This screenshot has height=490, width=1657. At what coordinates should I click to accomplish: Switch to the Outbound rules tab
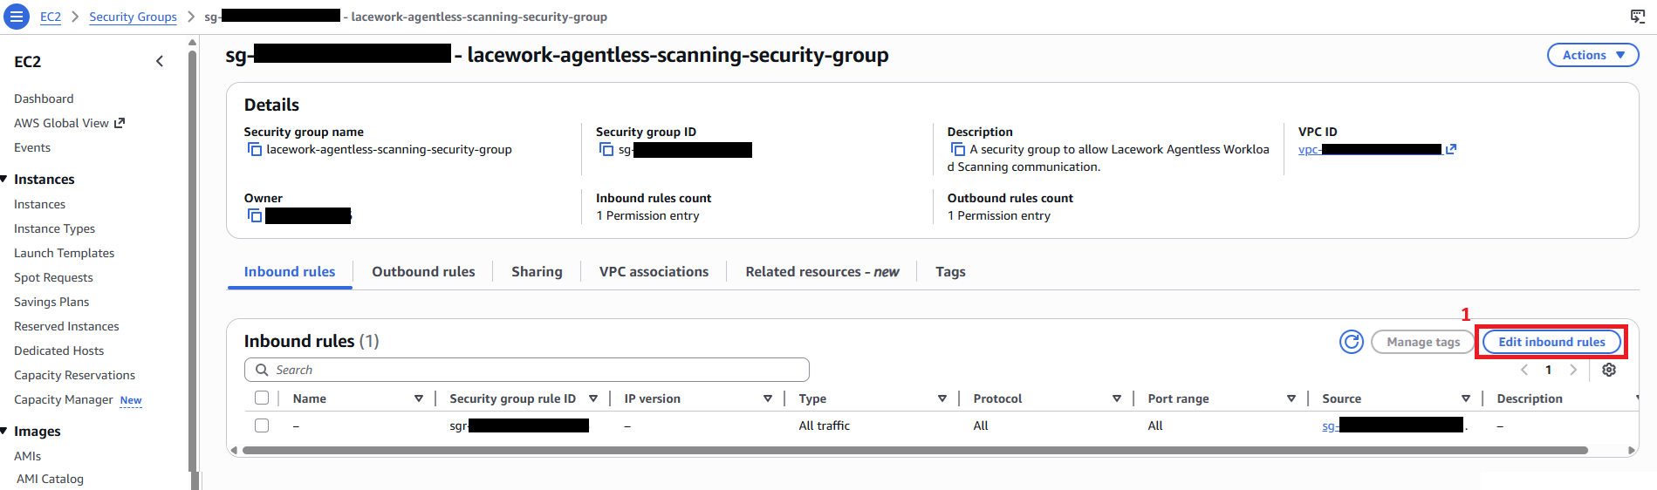423,272
